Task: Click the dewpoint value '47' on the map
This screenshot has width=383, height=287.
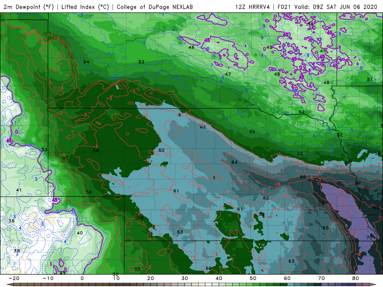Action: coord(228,74)
